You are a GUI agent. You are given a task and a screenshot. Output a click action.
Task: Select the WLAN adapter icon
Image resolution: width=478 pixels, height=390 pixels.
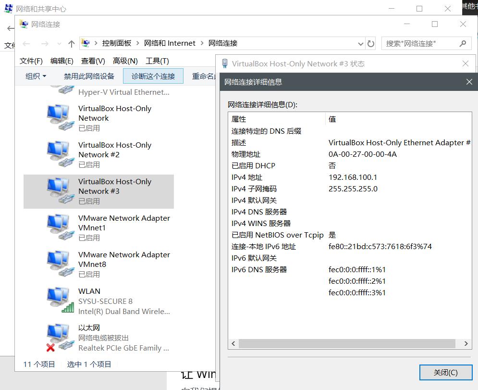point(60,301)
